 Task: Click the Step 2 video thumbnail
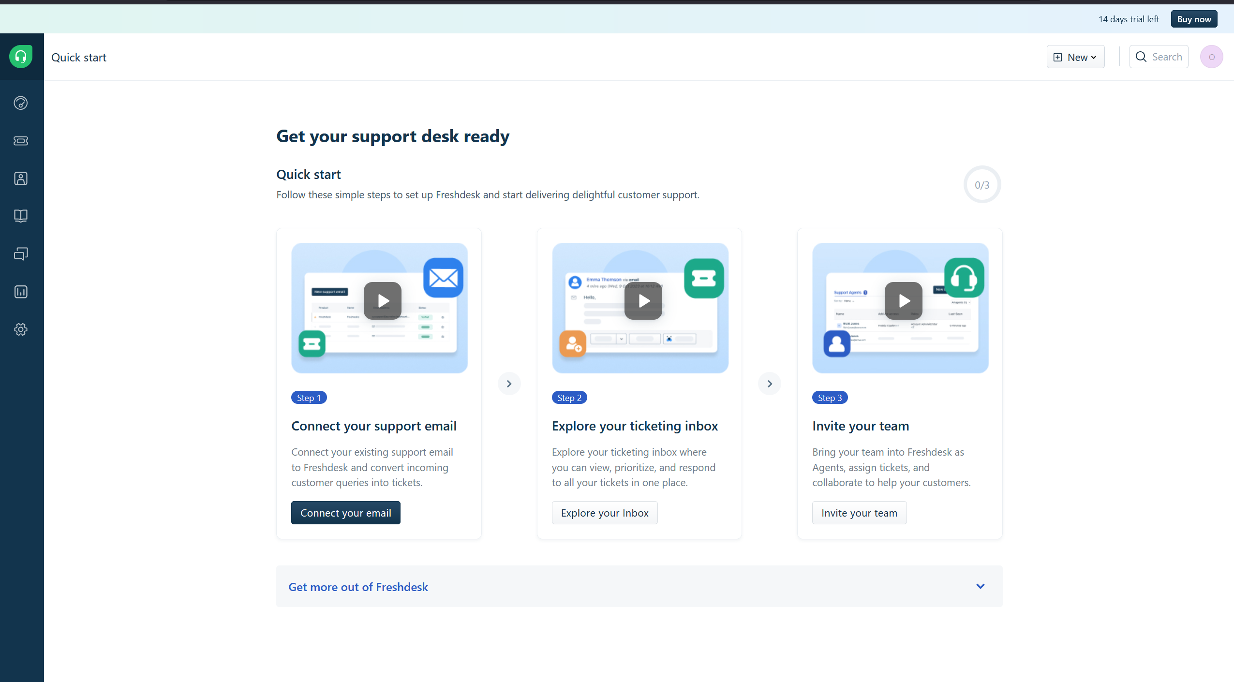[x=640, y=308]
